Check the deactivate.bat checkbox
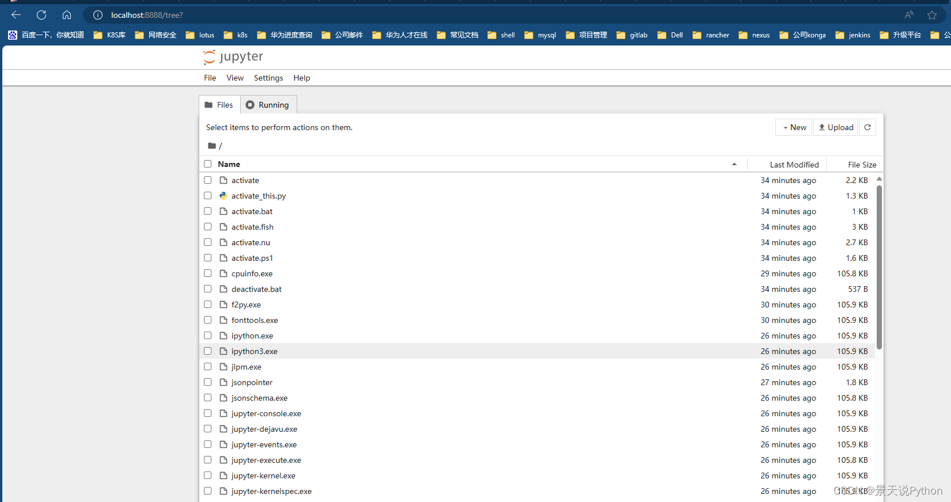The image size is (951, 502). pyautogui.click(x=208, y=289)
